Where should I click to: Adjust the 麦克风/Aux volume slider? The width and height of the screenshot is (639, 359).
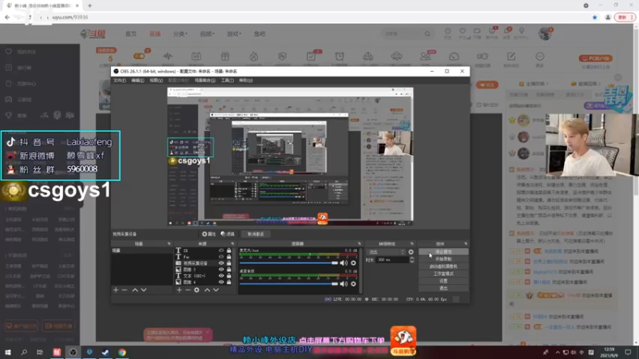pyautogui.click(x=289, y=263)
